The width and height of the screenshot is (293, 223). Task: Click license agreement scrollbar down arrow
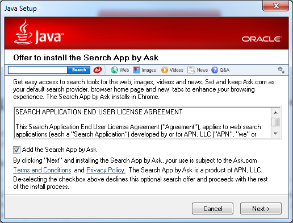tap(275, 134)
